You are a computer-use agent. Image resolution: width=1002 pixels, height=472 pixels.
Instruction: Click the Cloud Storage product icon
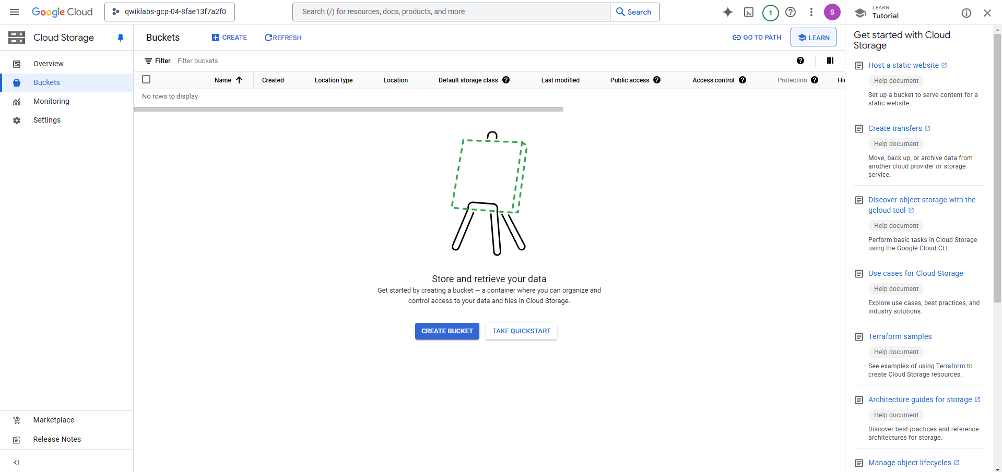click(x=17, y=38)
